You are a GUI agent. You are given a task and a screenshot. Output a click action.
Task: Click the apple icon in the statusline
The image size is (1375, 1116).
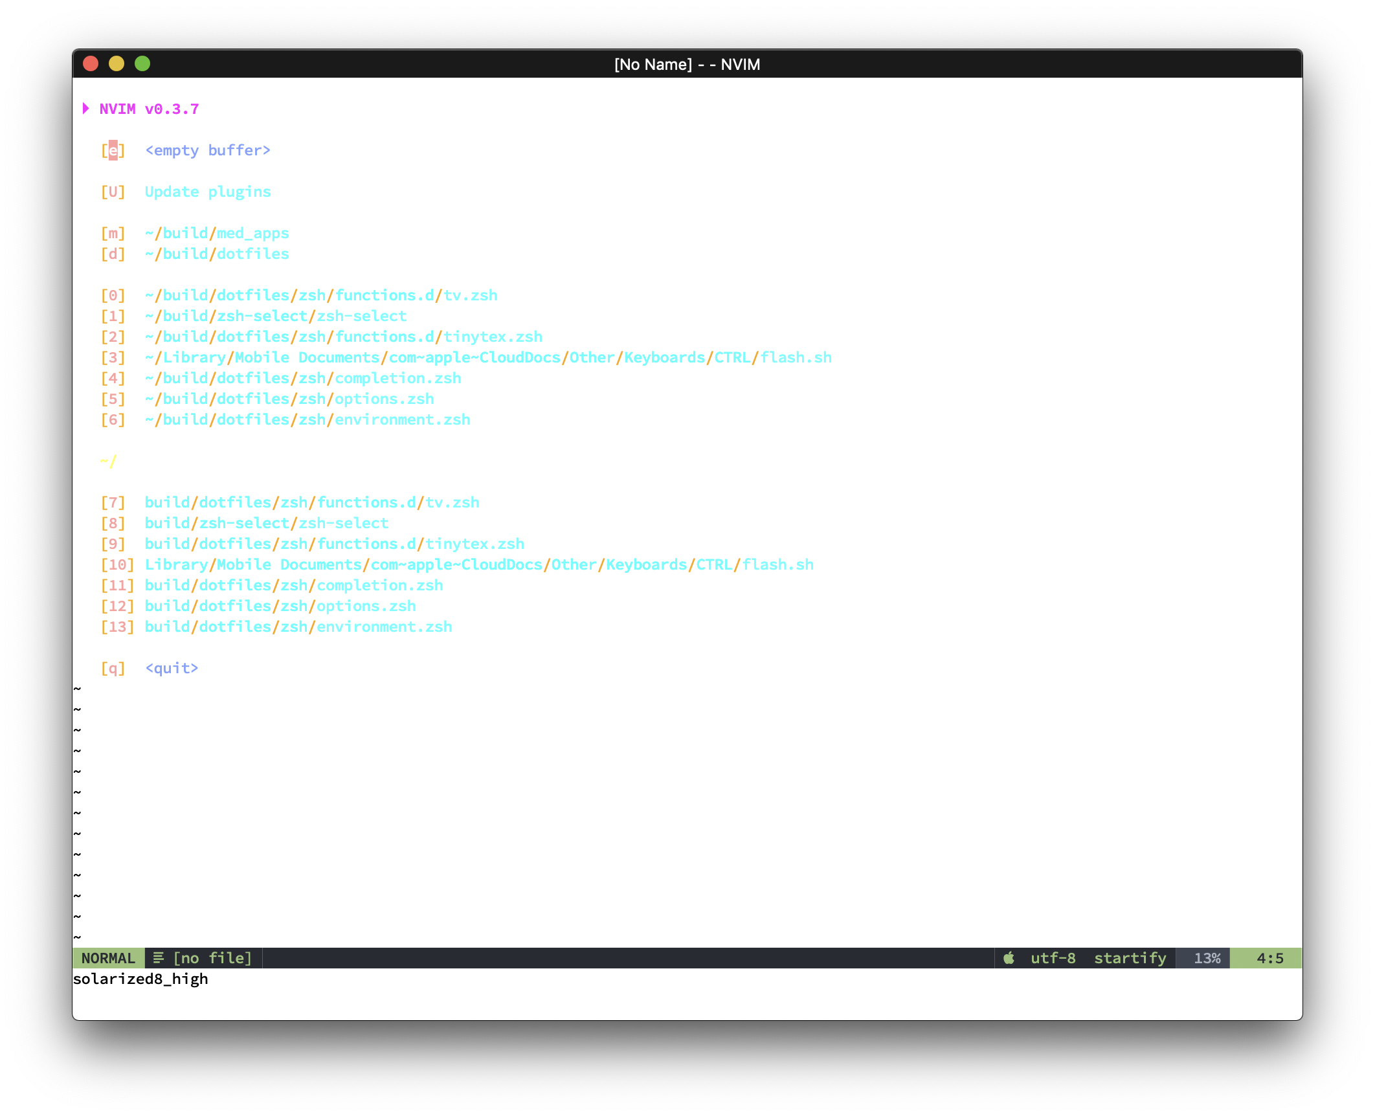tap(1007, 958)
